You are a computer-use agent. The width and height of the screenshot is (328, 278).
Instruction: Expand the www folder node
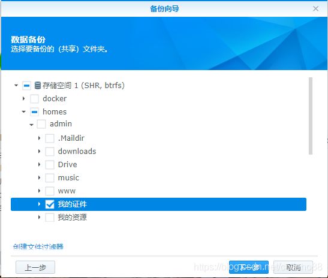pos(39,191)
